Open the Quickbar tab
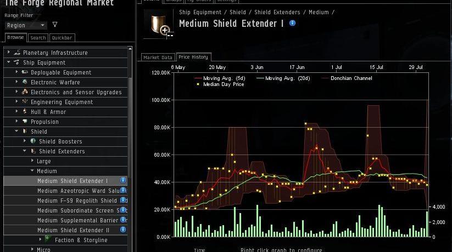This screenshot has width=452, height=252. 62,38
